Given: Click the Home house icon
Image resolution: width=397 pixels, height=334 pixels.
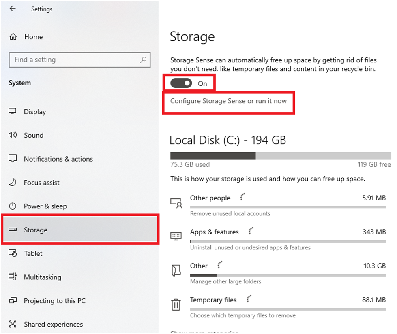Looking at the screenshot, I should (x=13, y=37).
